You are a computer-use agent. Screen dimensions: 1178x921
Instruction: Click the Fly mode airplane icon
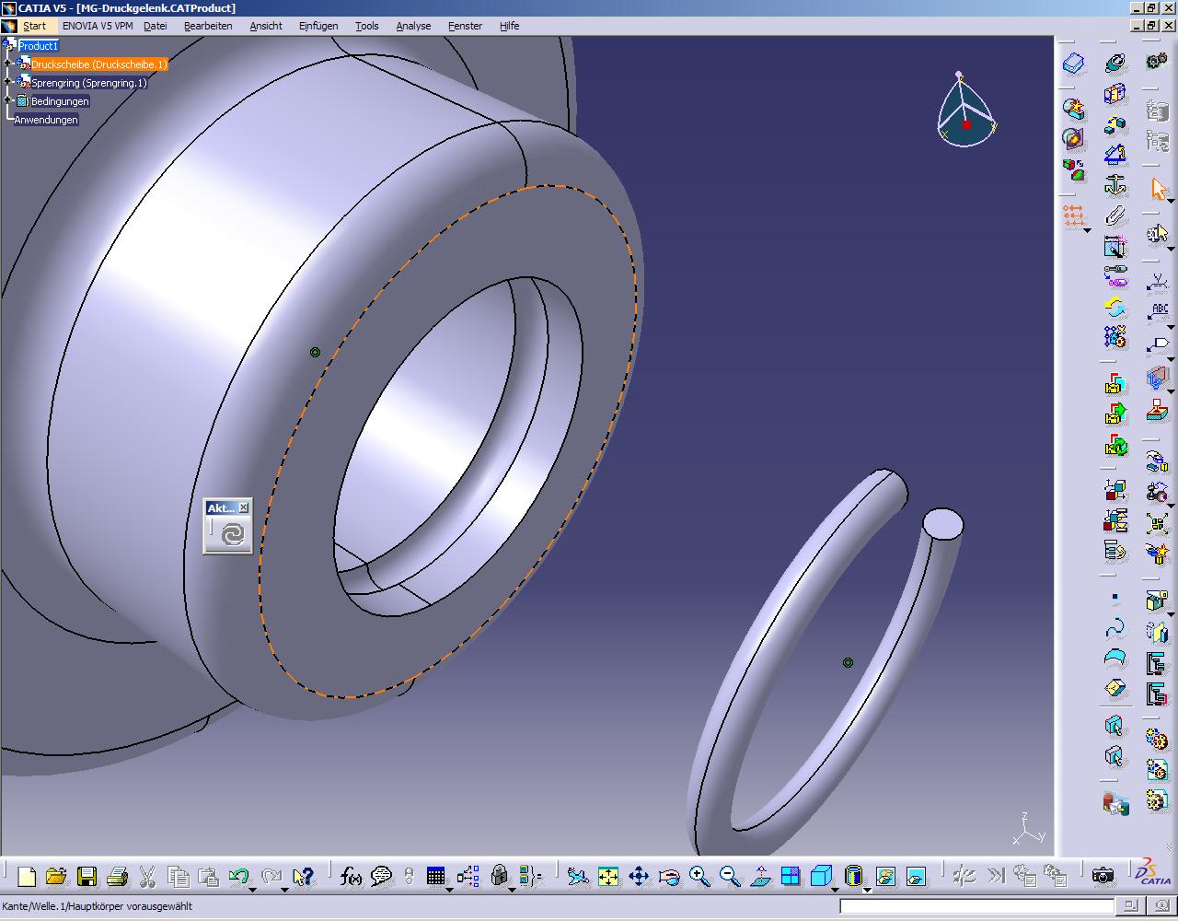[578, 876]
